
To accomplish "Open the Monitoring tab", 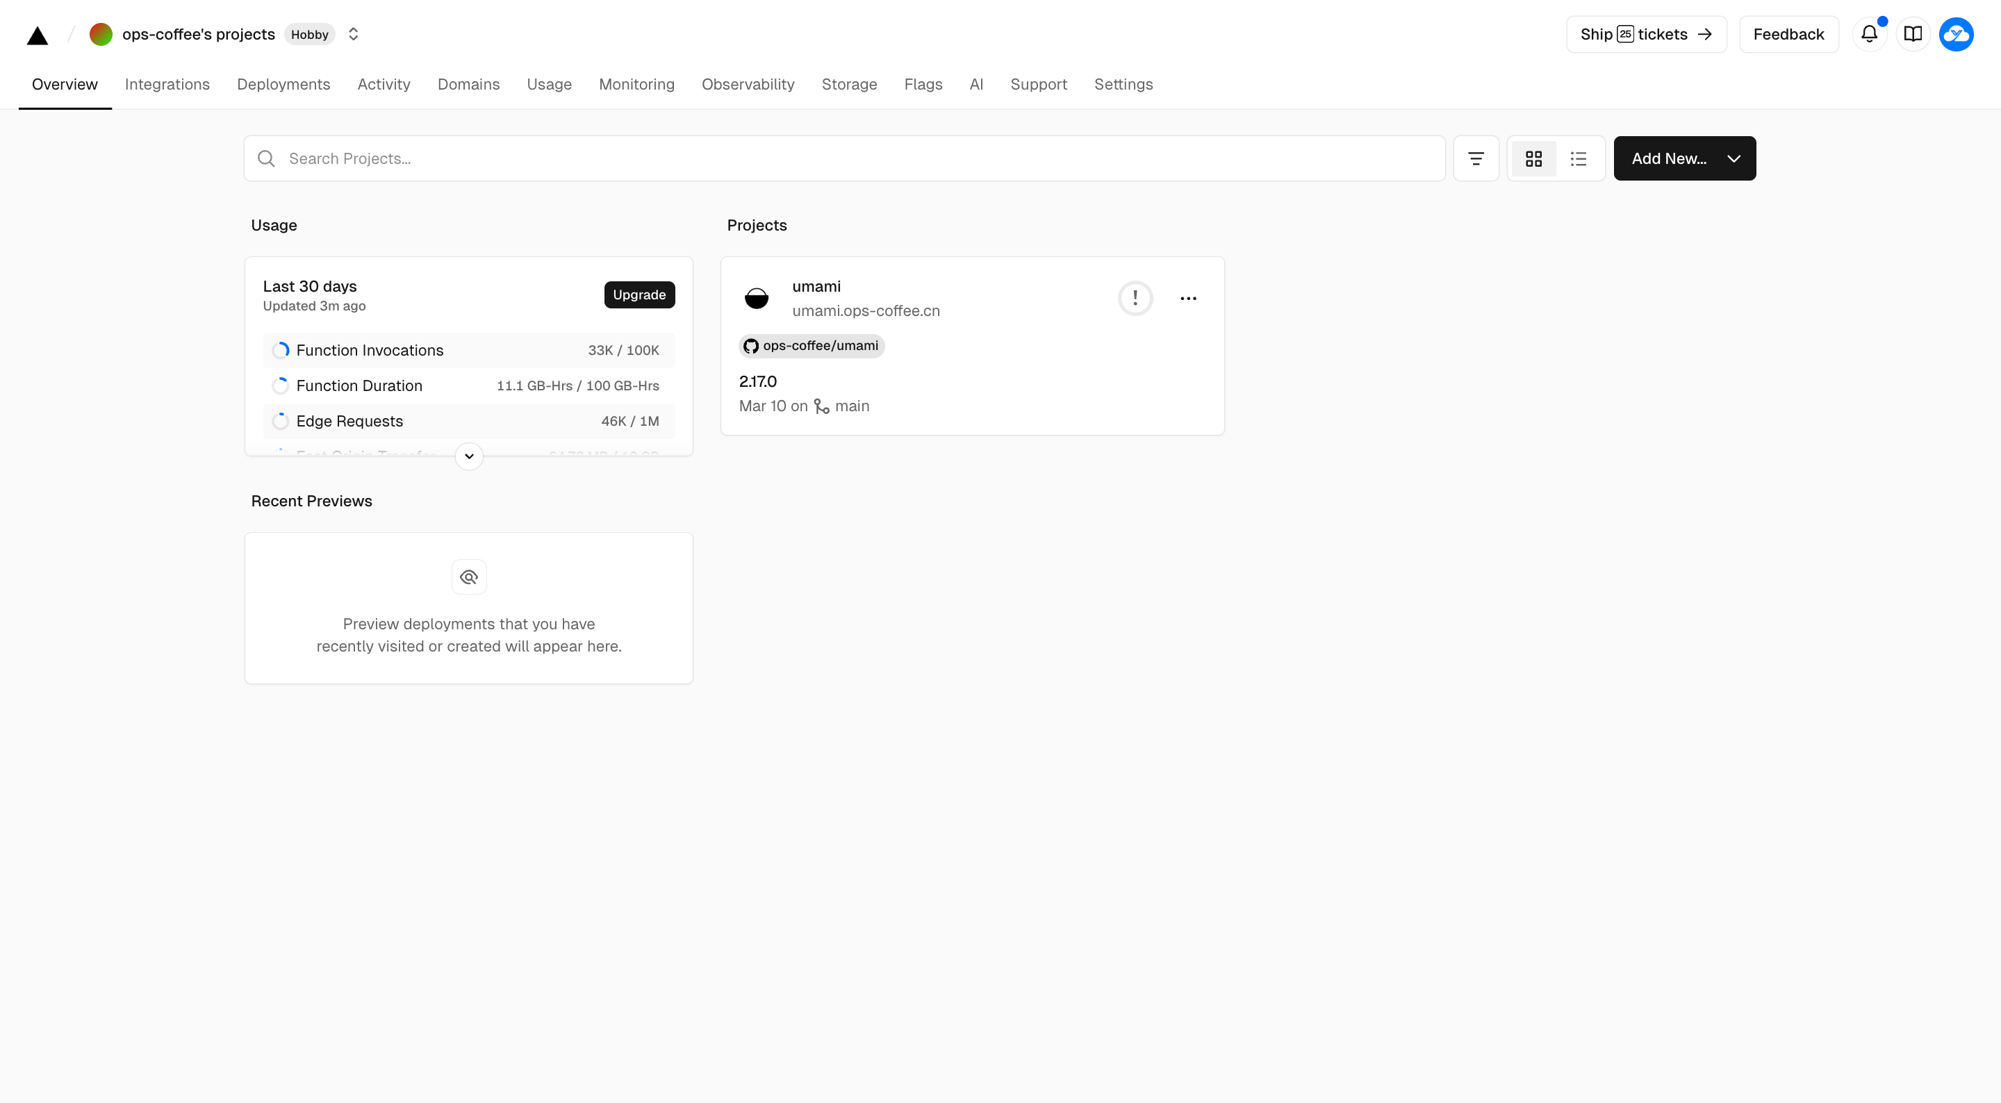I will click(x=636, y=84).
